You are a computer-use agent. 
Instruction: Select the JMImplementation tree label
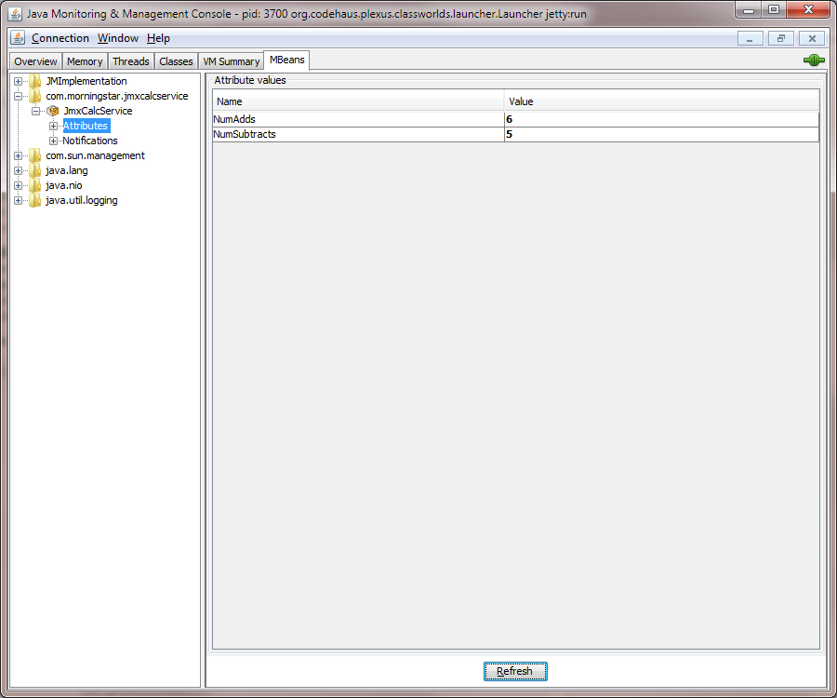click(86, 81)
